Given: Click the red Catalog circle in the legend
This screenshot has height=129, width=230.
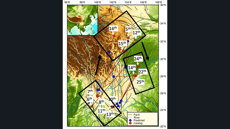Looking at the screenshot, I should pyautogui.click(x=130, y=123).
